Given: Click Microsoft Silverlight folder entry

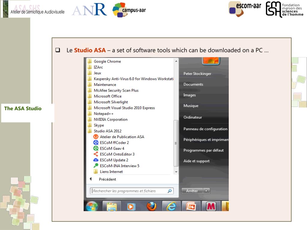Looking at the screenshot, I should tap(108, 102).
